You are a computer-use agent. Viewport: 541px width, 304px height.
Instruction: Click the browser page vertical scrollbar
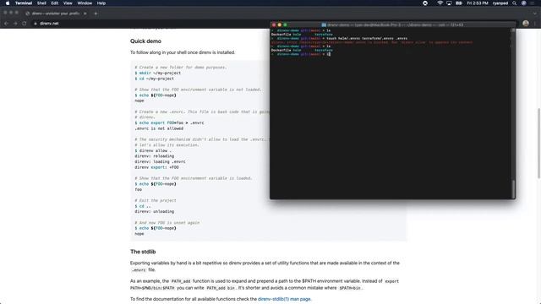[x=538, y=143]
